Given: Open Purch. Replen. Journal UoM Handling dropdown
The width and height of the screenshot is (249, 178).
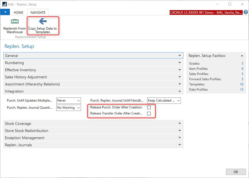Looking at the screenshot, I should (178, 101).
